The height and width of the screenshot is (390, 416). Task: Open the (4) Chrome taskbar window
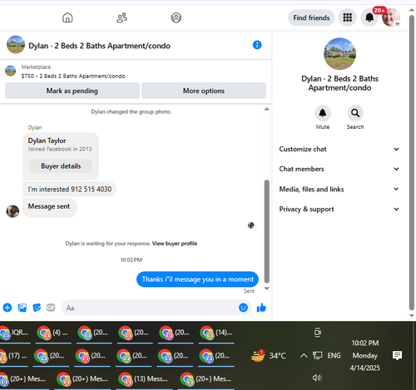53,333
